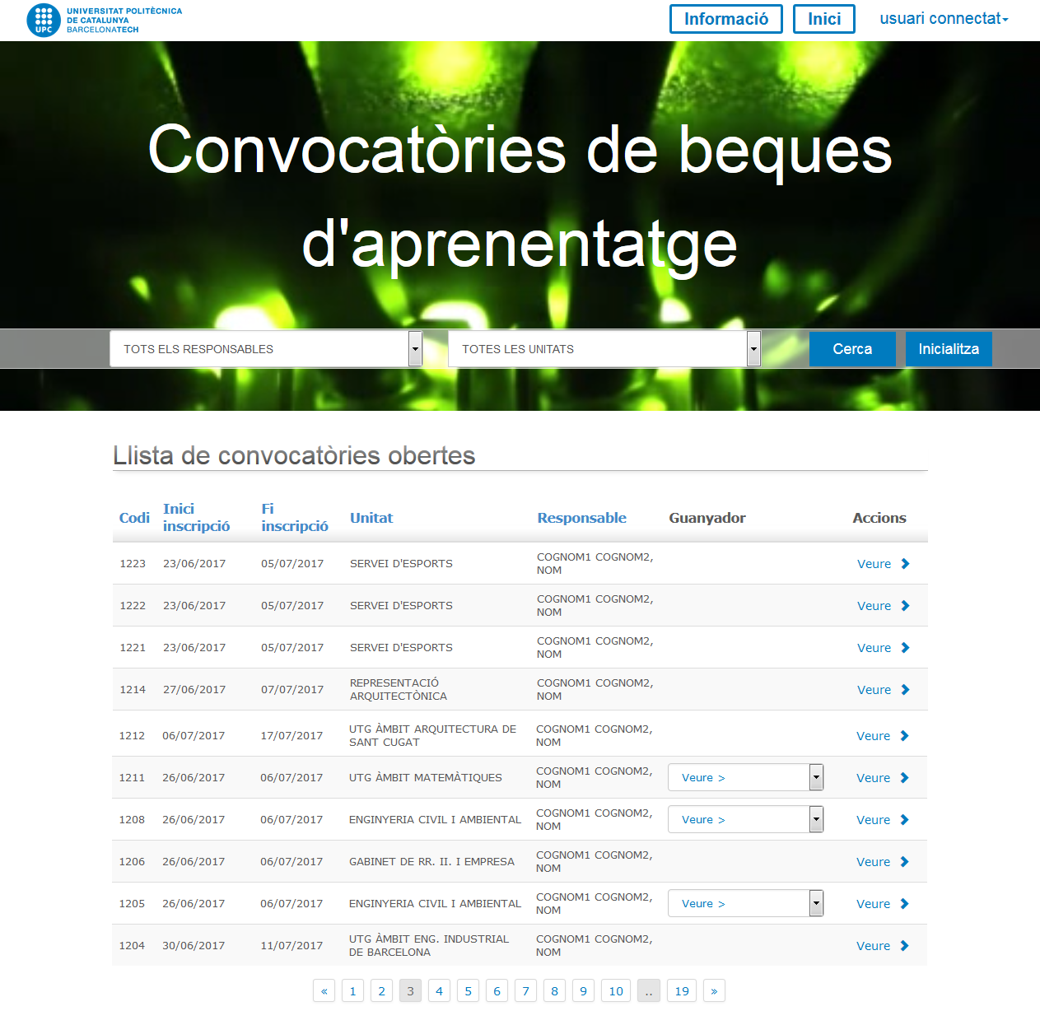Jump to page 19 of results

[682, 991]
